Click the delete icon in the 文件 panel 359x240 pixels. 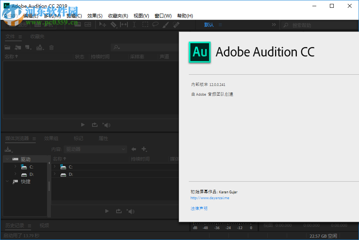point(51,47)
